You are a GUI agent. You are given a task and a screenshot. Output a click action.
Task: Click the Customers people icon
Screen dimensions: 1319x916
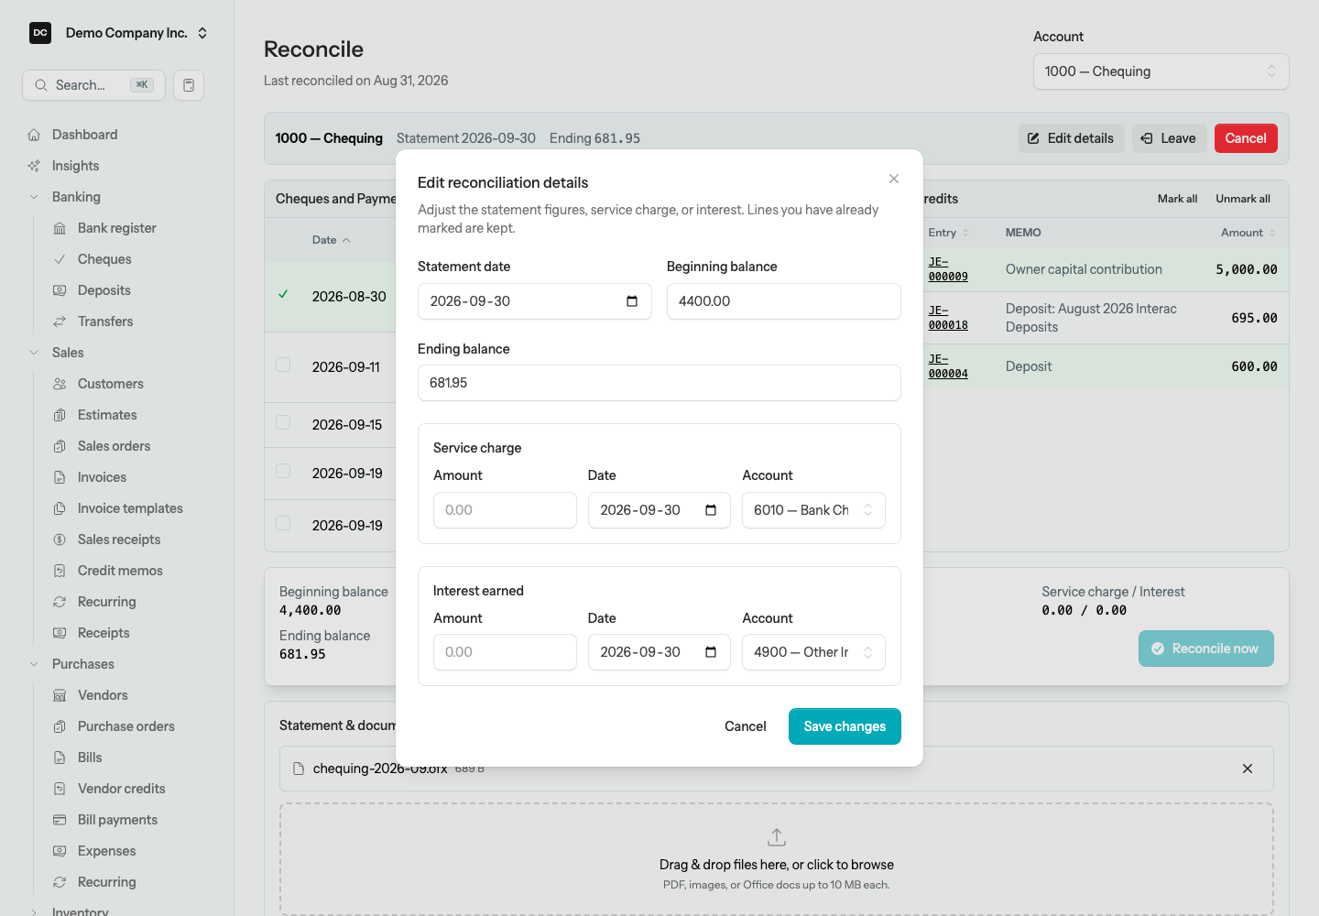coord(60,384)
